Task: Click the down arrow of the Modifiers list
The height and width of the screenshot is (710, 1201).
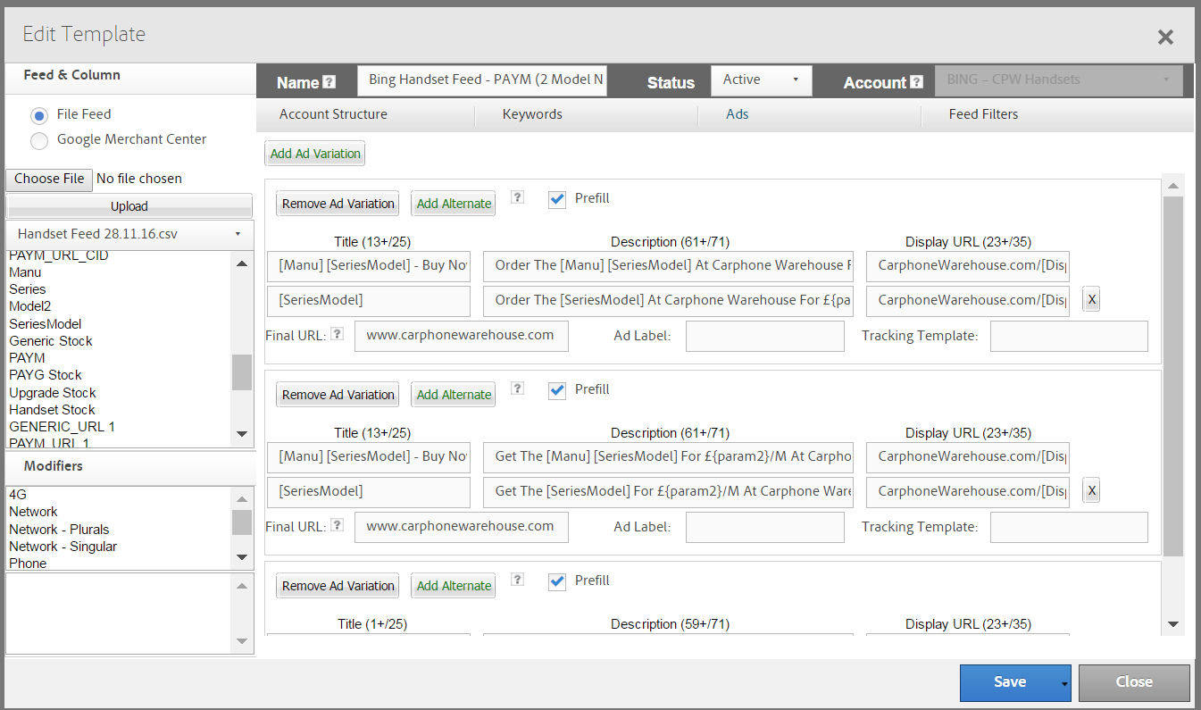Action: coord(242,557)
